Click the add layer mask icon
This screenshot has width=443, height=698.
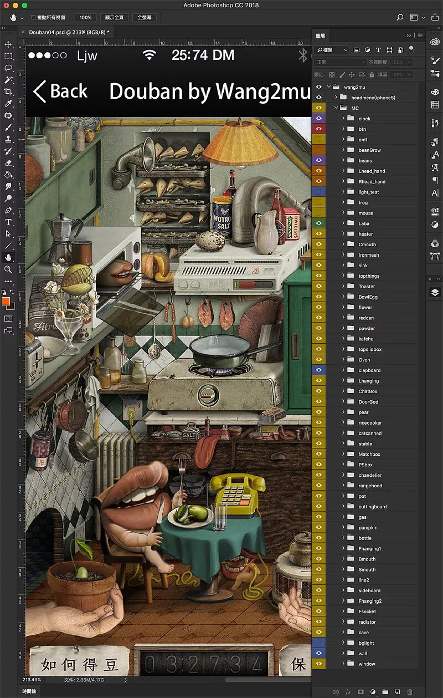[360, 692]
